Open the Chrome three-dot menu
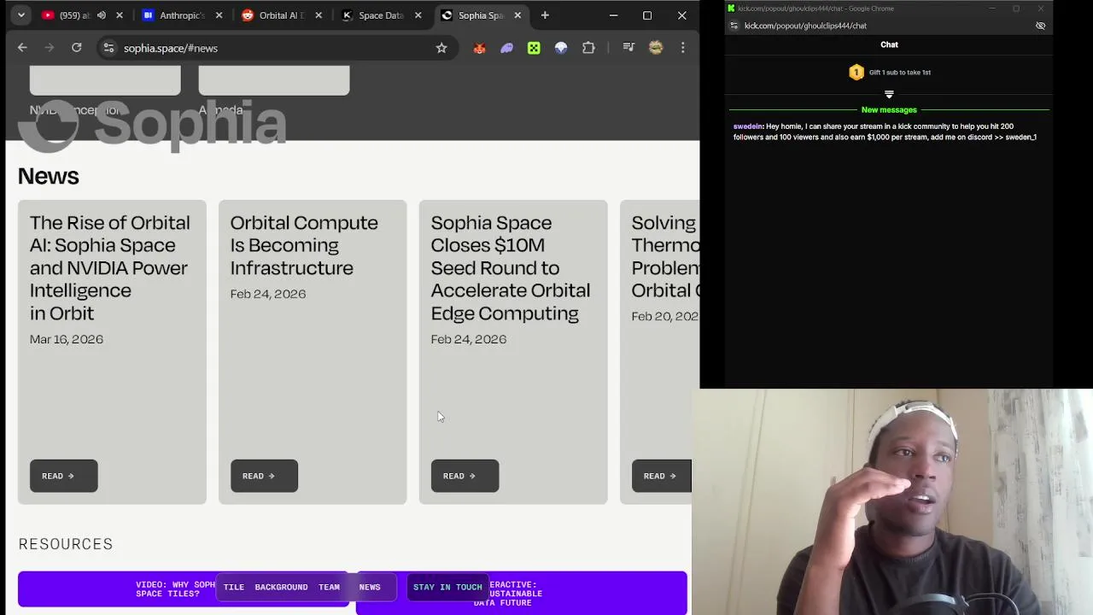 (x=683, y=48)
